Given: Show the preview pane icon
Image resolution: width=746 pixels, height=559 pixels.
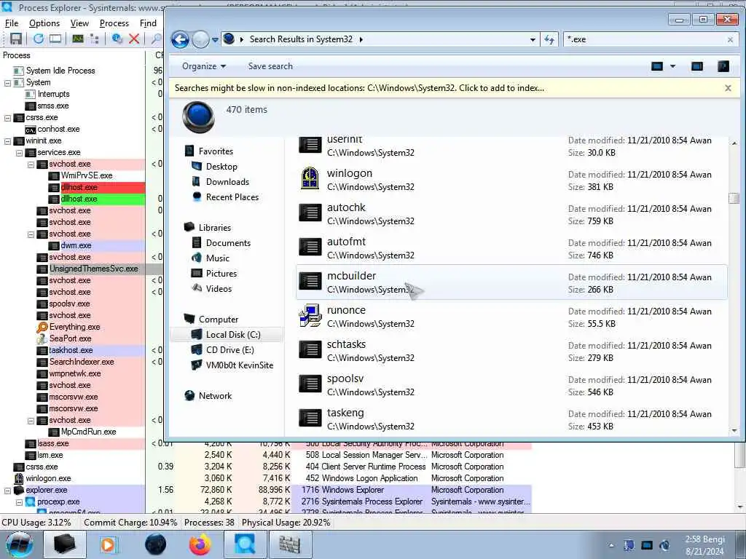Looking at the screenshot, I should (x=697, y=66).
